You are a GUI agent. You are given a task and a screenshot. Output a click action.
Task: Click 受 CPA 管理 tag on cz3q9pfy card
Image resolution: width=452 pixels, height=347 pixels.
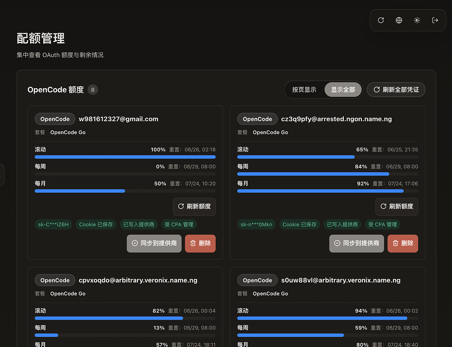point(382,225)
